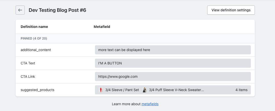This screenshot has height=111, width=275.
Task: Click the Definition name column header
Action: (x=34, y=27)
